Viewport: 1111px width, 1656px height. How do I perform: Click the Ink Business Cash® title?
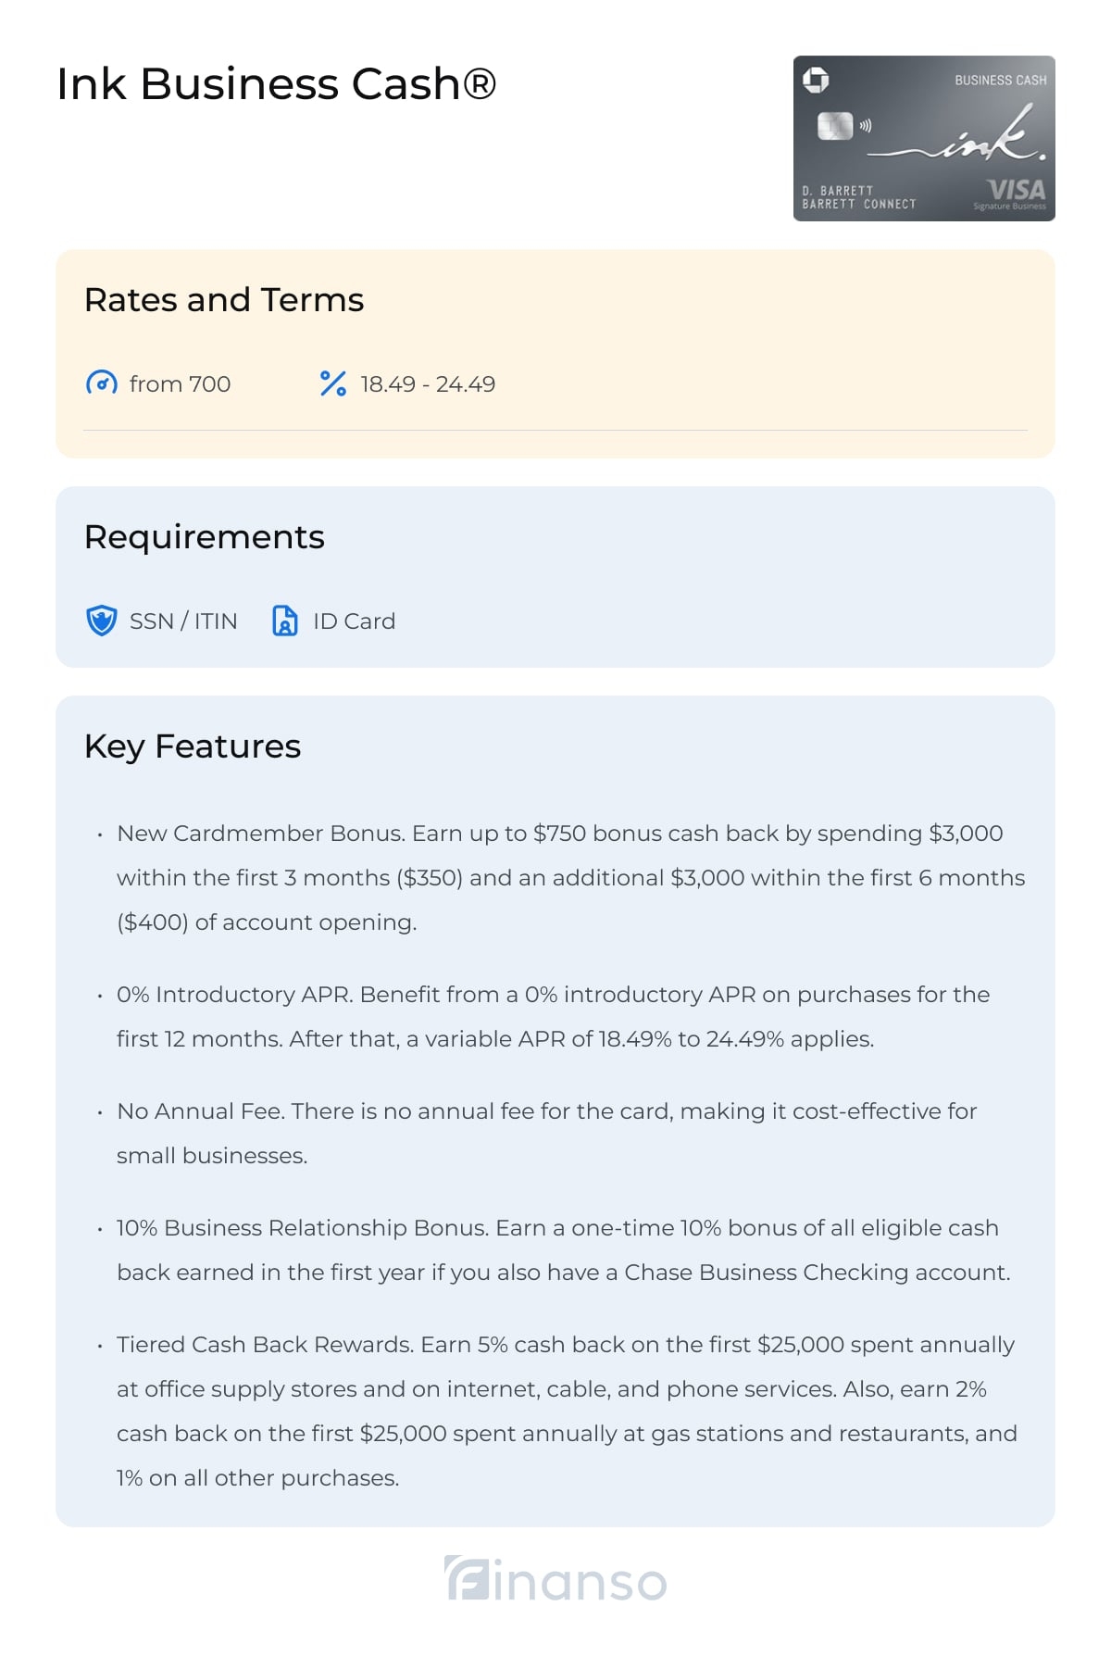coord(277,84)
